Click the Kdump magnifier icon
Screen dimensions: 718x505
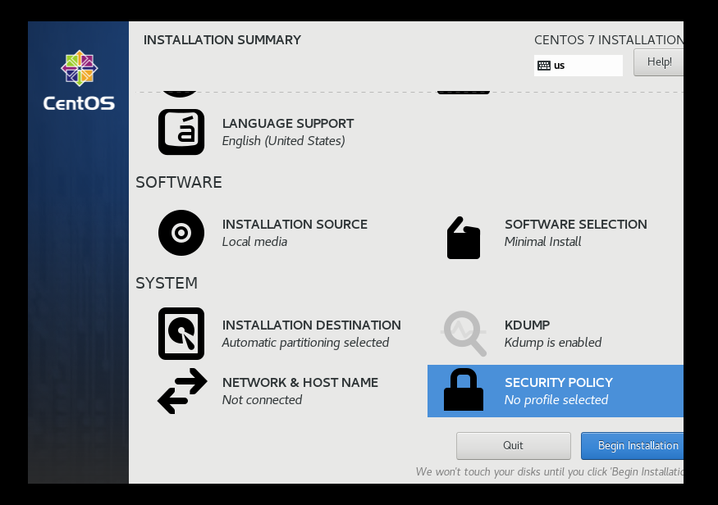(464, 334)
